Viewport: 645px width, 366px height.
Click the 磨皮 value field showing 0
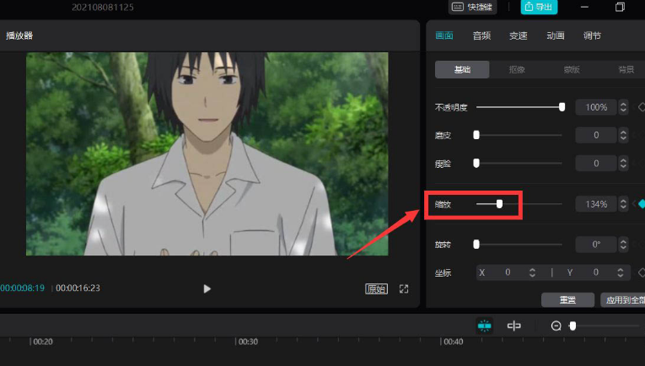(x=596, y=135)
